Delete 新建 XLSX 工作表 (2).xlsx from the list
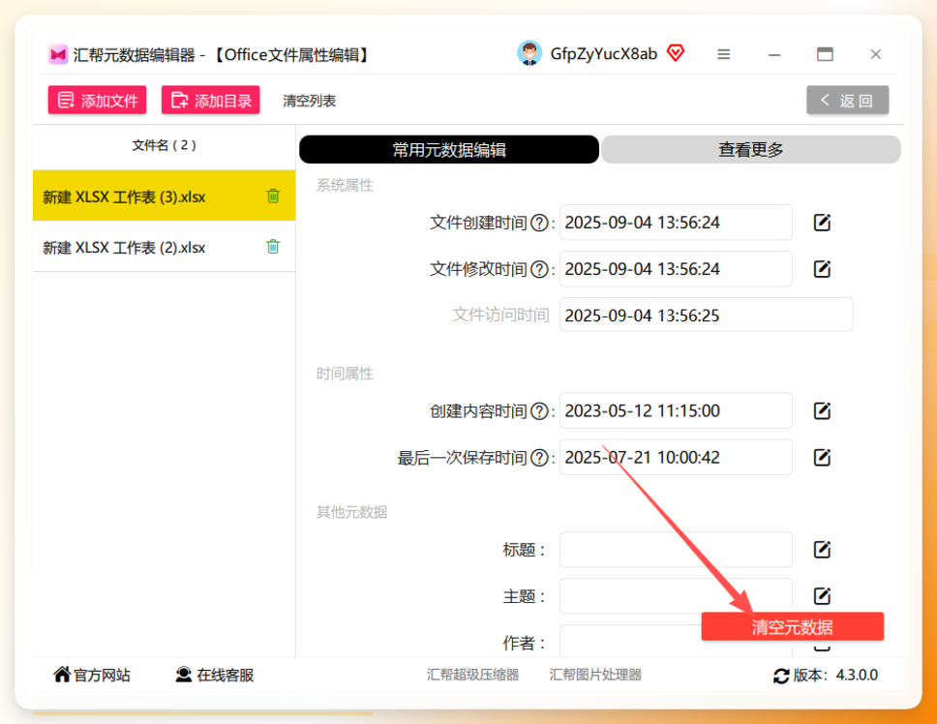The image size is (937, 724). (x=273, y=247)
